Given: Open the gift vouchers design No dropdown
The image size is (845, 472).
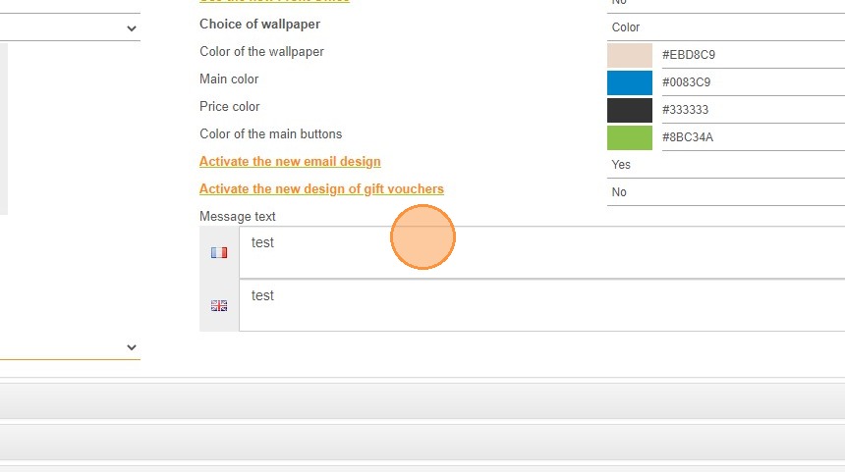Looking at the screenshot, I should 725,192.
